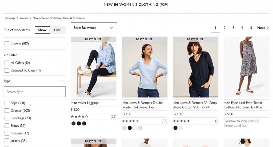
Task: Click the Next page arrow chevron
Action: [x=268, y=28]
